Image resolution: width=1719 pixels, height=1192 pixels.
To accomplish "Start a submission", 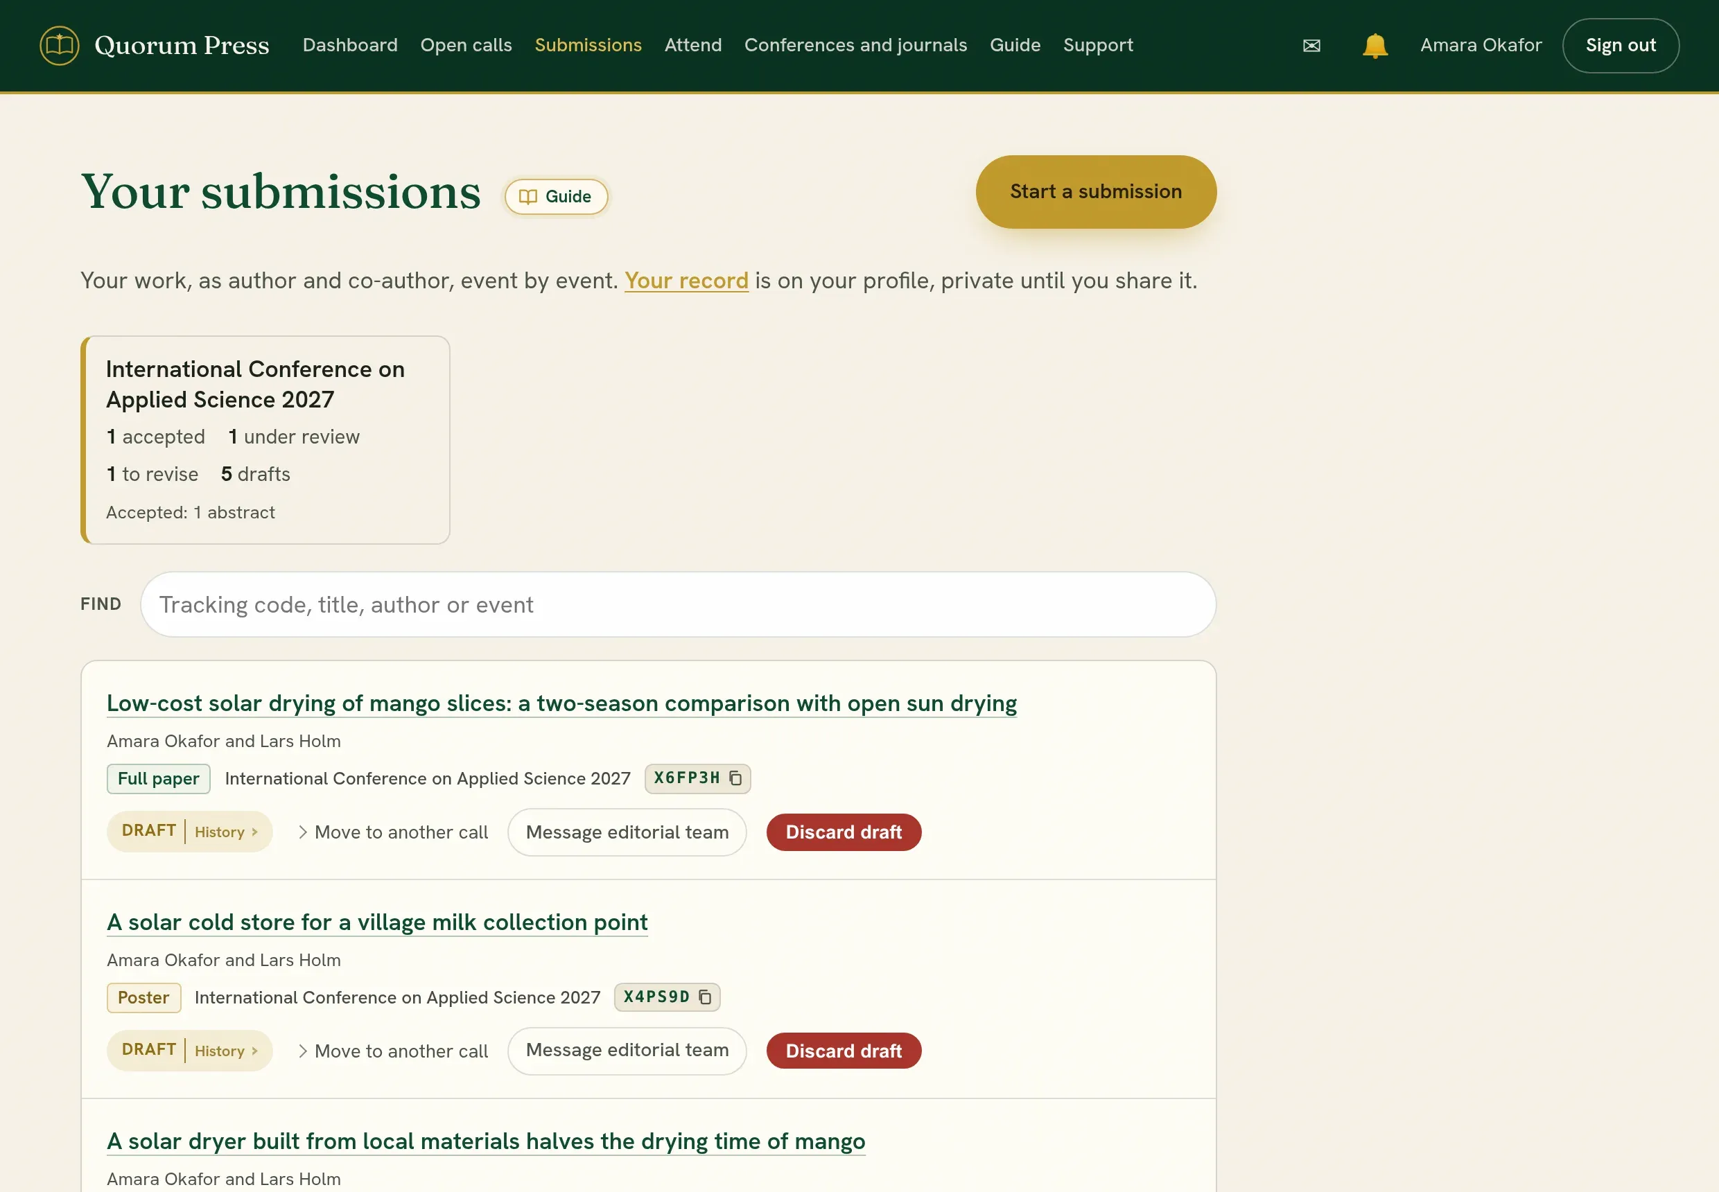I will 1096,192.
